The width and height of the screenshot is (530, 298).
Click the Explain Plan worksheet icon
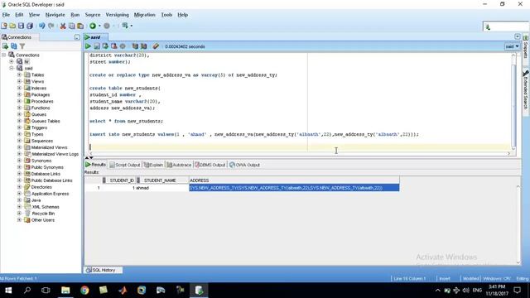[x=135, y=46]
